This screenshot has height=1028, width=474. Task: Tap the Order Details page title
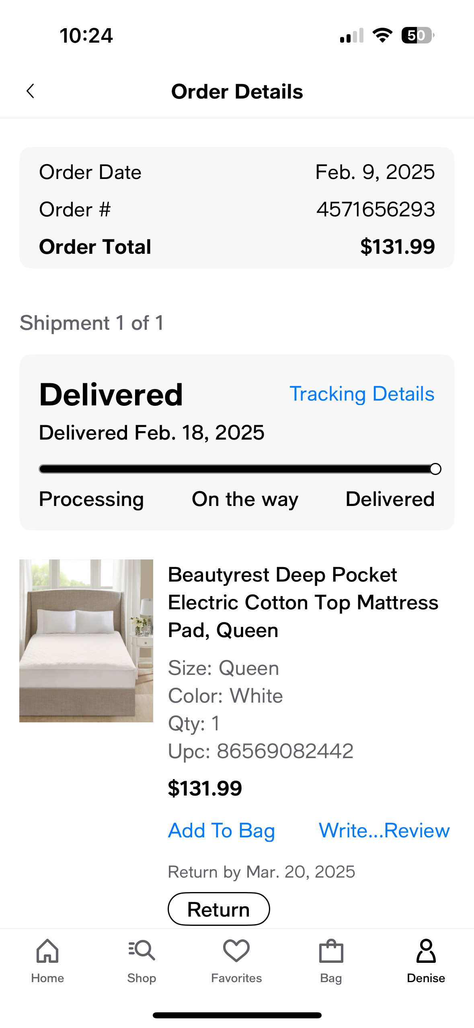pos(237,91)
